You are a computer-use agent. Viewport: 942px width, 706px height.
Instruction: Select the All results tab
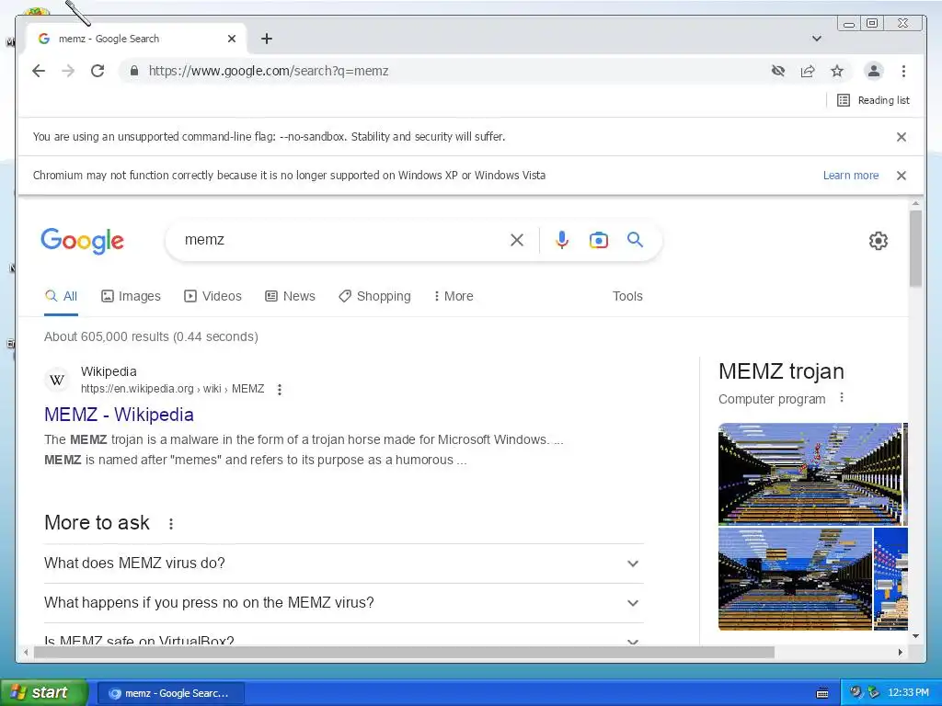coord(62,296)
